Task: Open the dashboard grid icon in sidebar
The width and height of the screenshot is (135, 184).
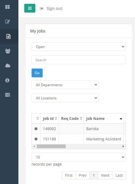Action: point(8,7)
